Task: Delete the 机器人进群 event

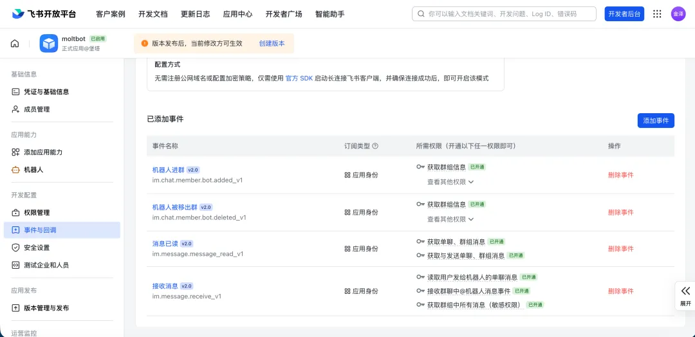Action: click(x=620, y=175)
